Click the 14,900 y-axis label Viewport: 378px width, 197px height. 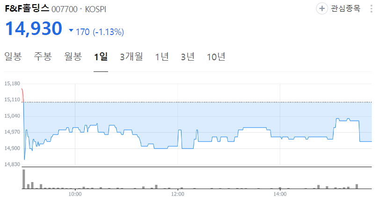[x=12, y=148]
